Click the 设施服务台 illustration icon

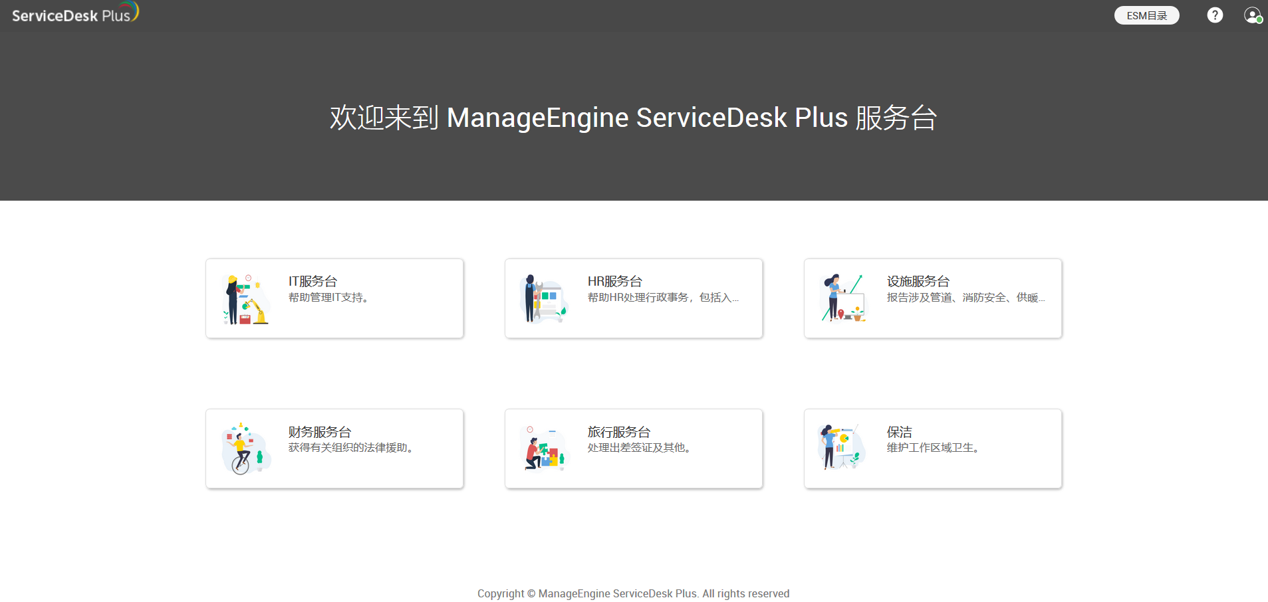pyautogui.click(x=844, y=298)
